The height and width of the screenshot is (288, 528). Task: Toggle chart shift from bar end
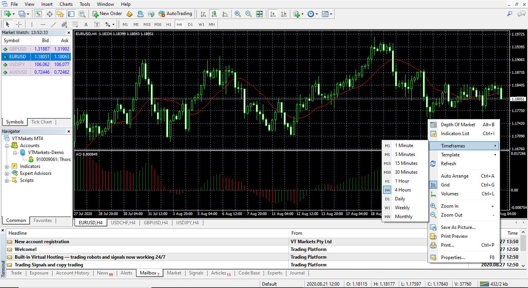[x=283, y=14]
